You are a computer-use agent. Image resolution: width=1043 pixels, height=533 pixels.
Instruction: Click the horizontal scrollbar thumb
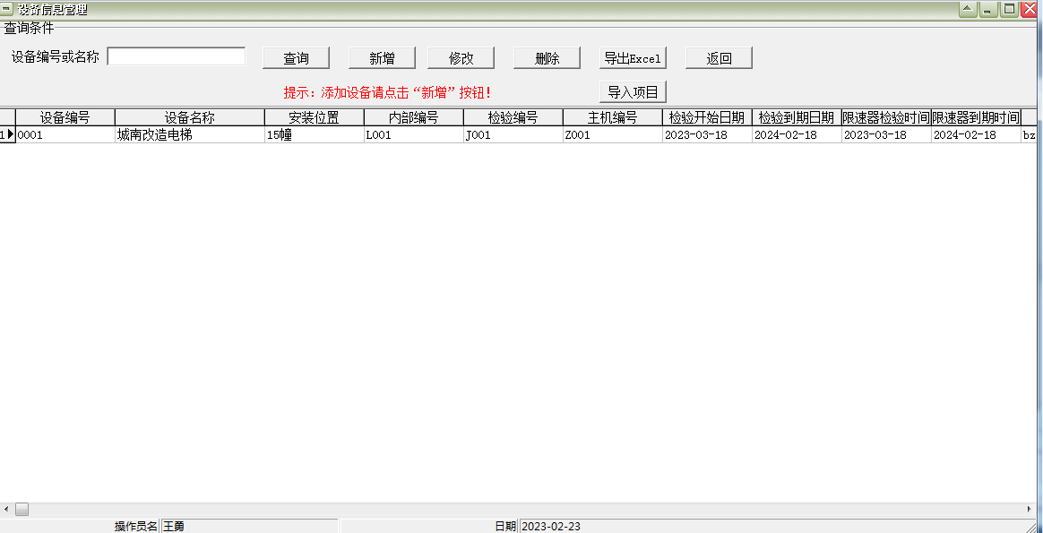22,509
